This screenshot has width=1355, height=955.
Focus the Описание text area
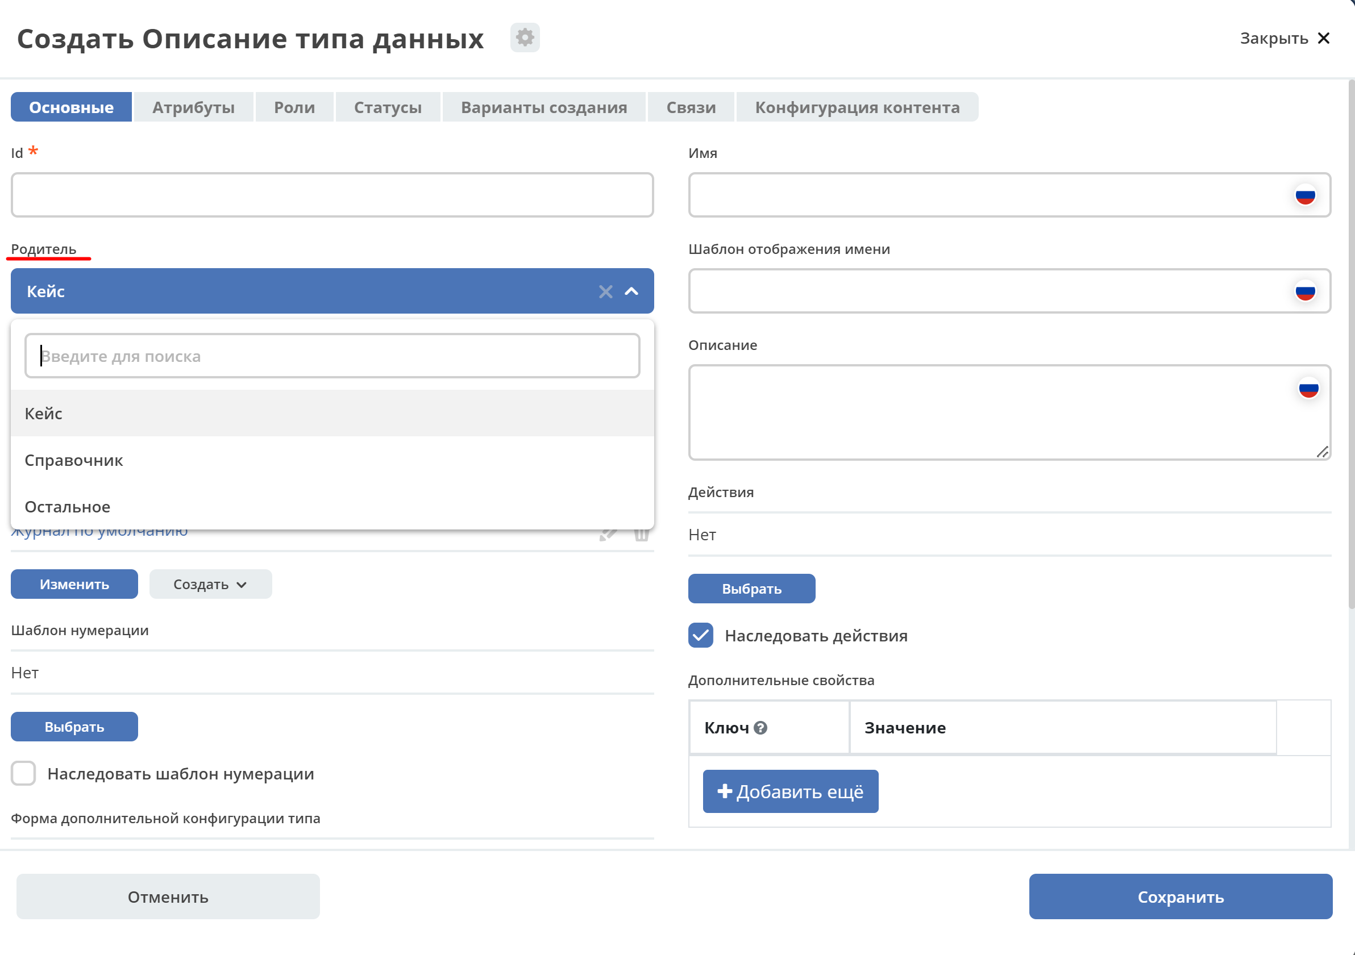tap(1010, 412)
